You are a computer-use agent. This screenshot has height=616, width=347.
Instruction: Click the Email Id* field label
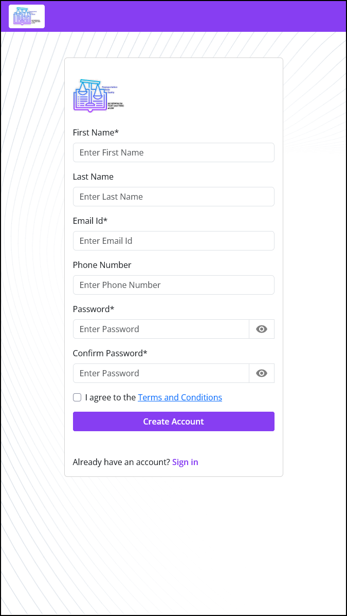[90, 221]
